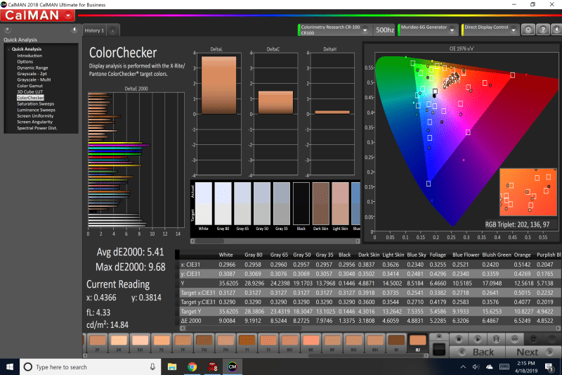This screenshot has width=562, height=375.
Task: Select the 8J color patch swatch
Action: [x=417, y=343]
